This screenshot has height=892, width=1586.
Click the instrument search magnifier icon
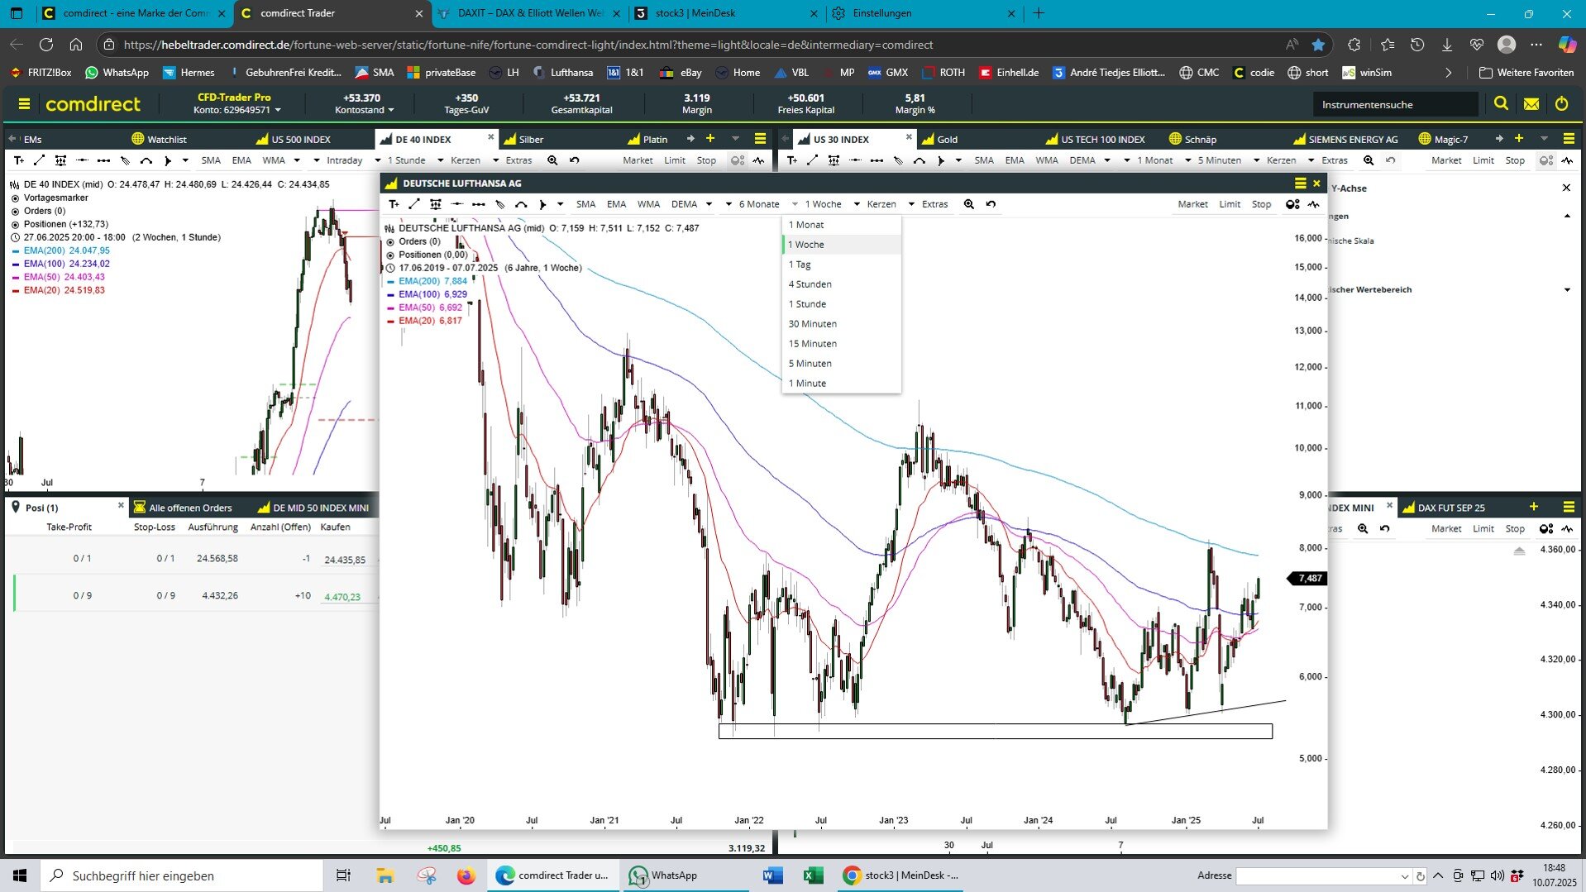(x=1501, y=104)
